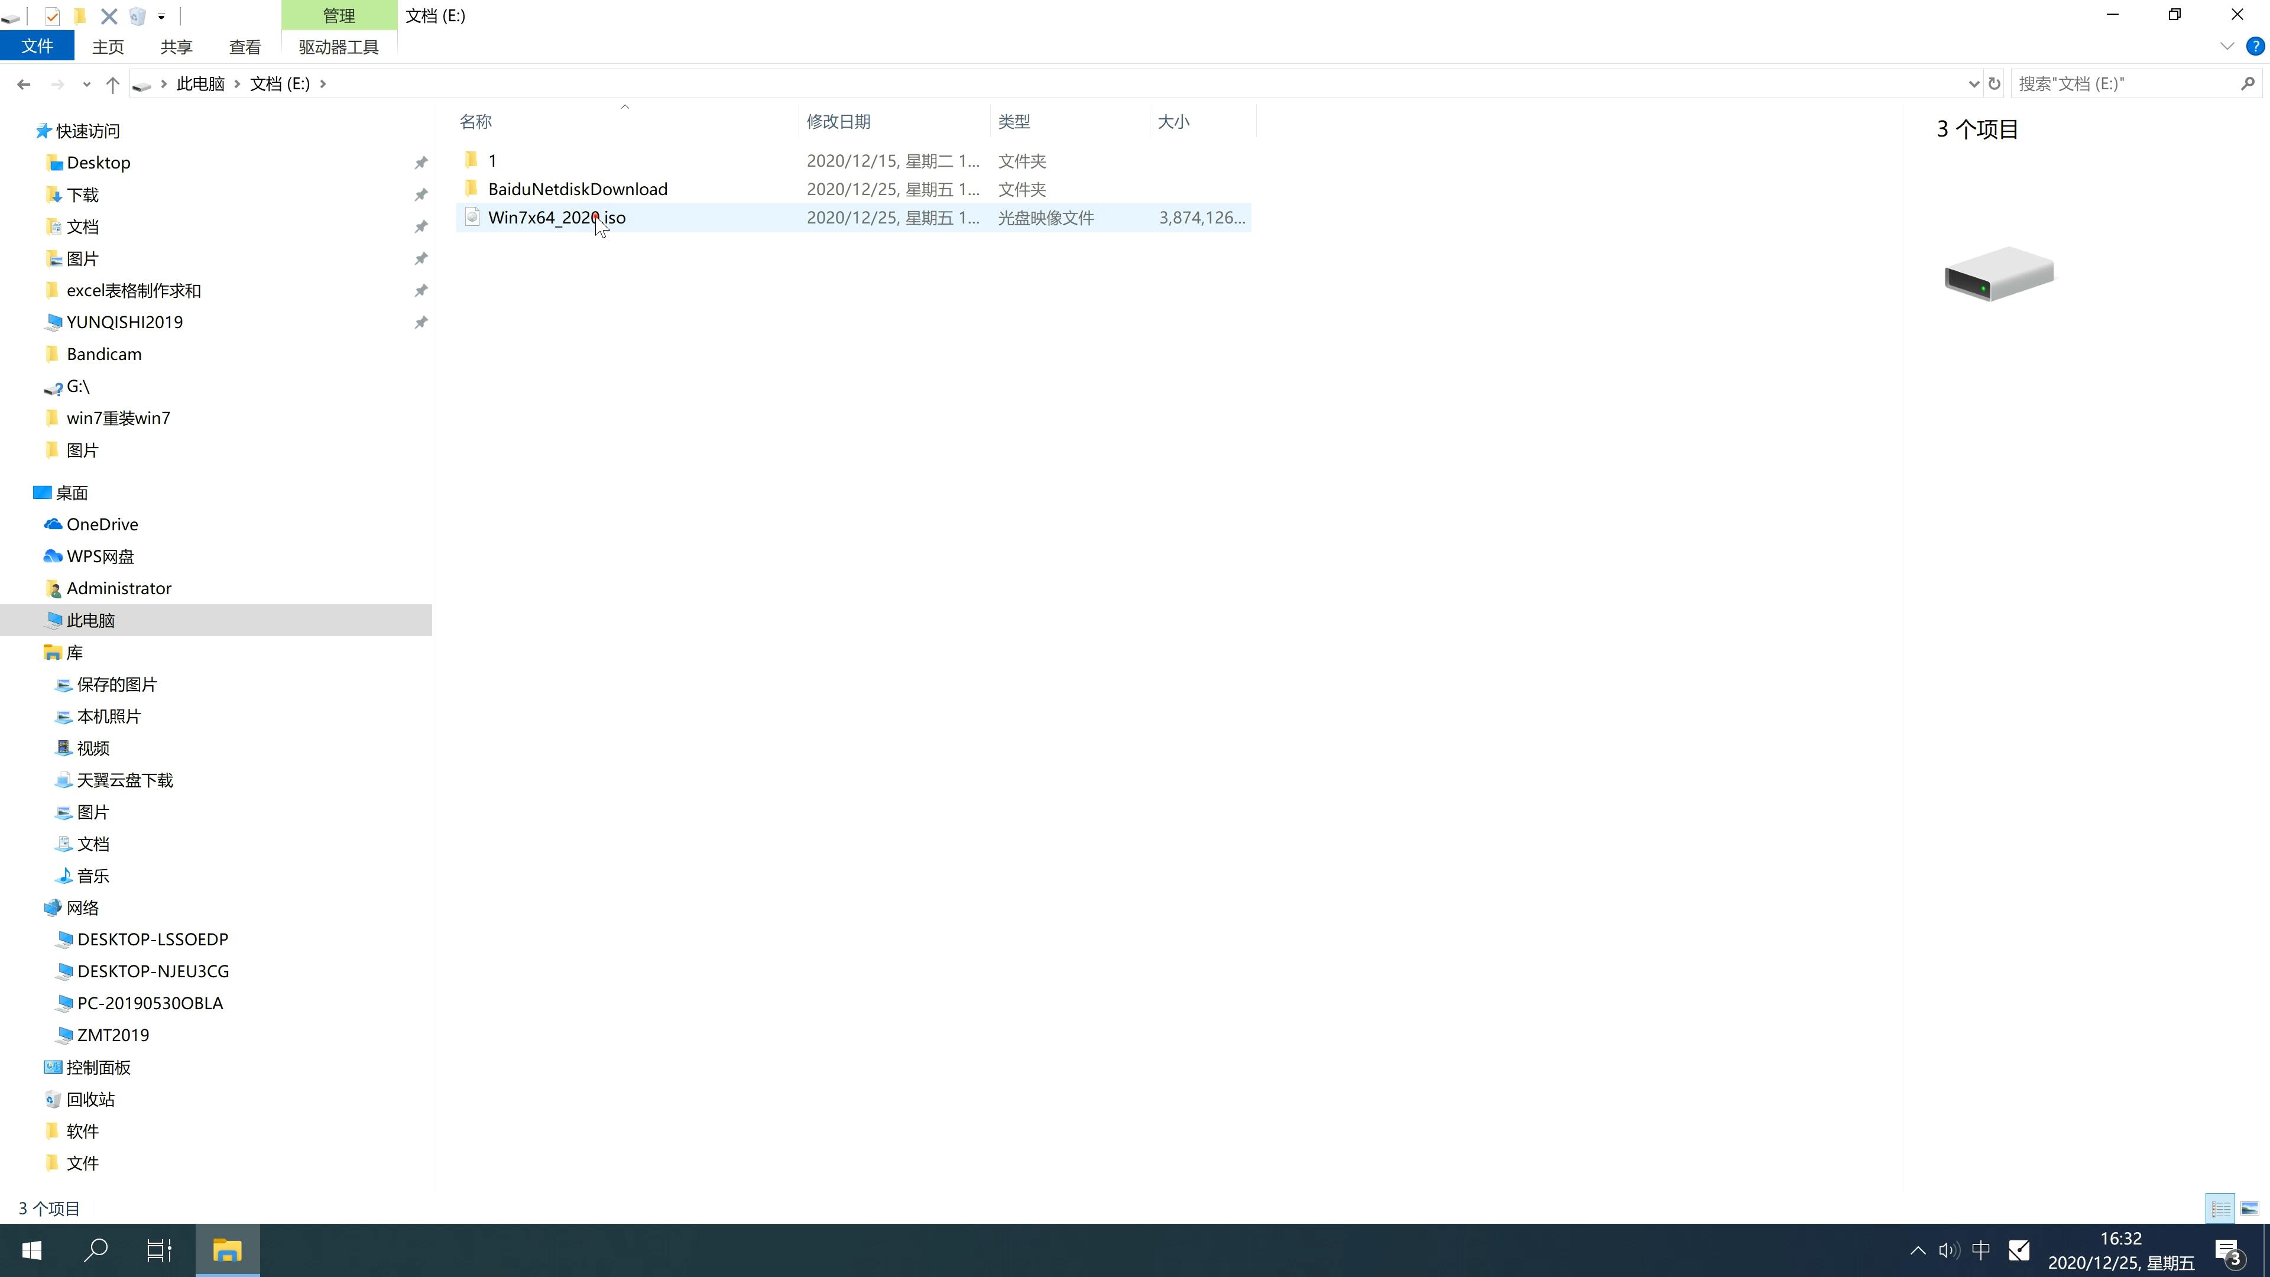The image size is (2270, 1277).
Task: Open the BaiduNetdiskDownload folder
Action: point(577,189)
